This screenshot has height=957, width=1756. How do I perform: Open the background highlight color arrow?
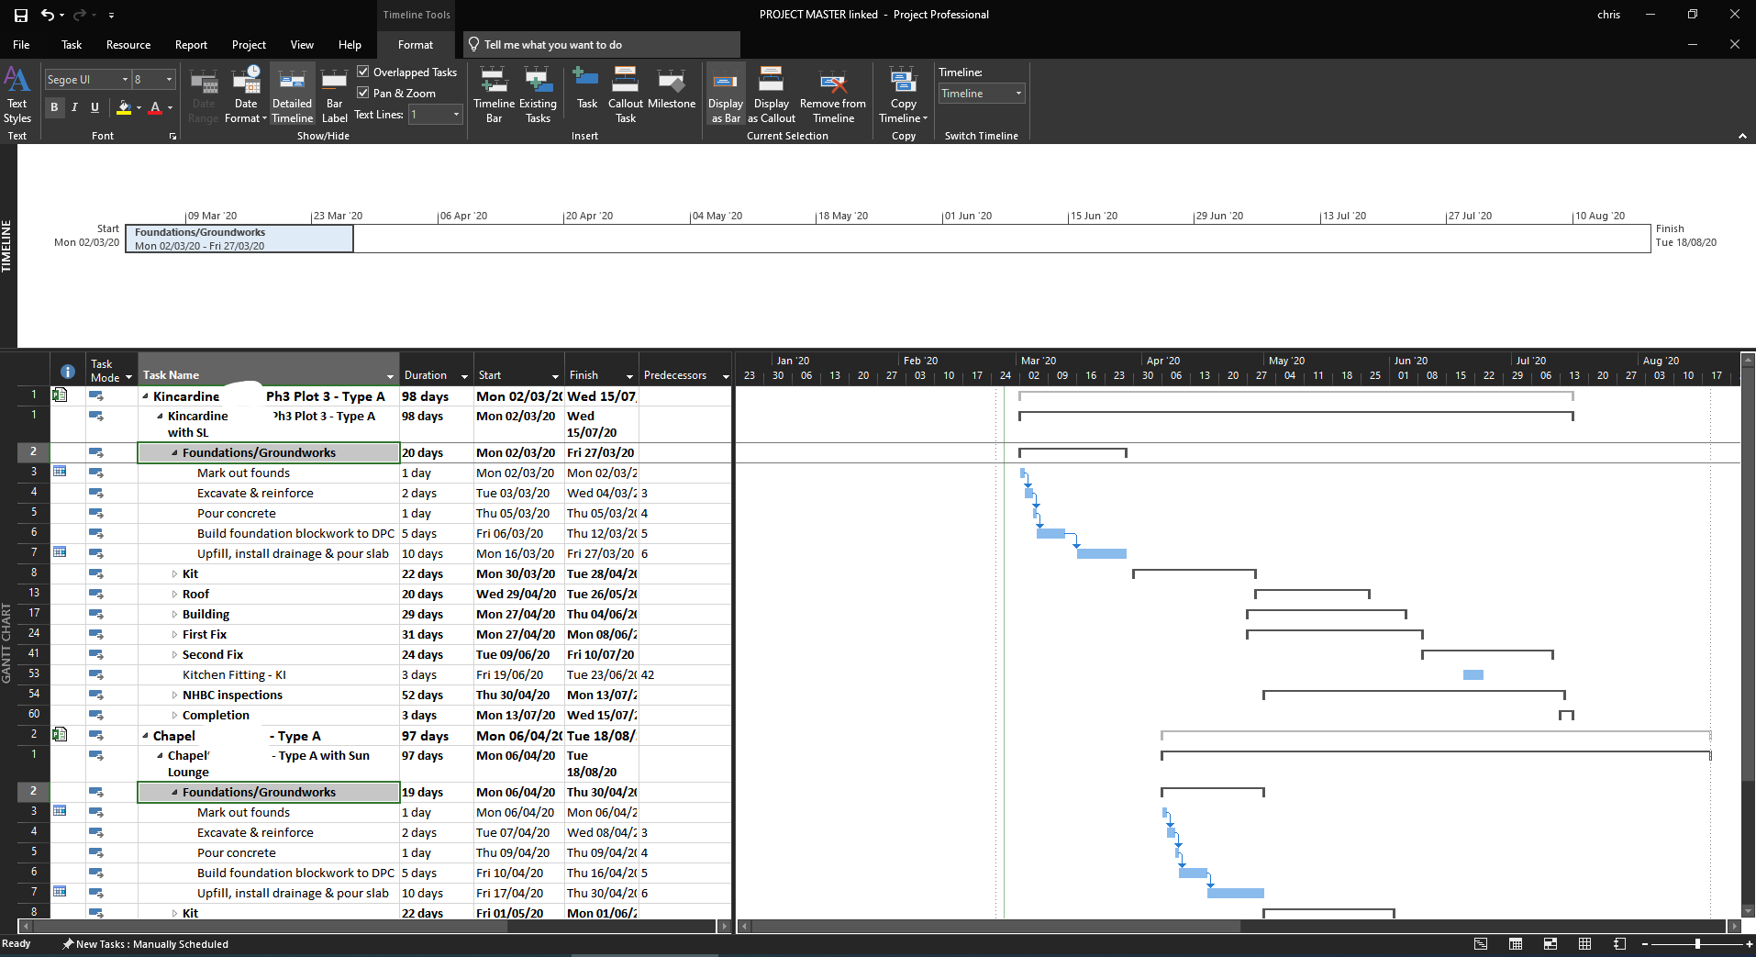pos(139,108)
